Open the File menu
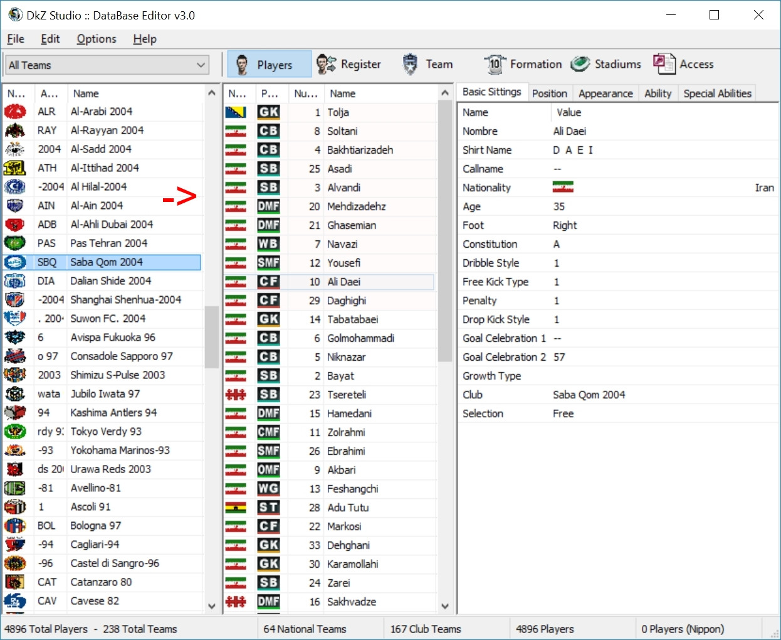Viewport: 781px width, 640px height. tap(16, 39)
